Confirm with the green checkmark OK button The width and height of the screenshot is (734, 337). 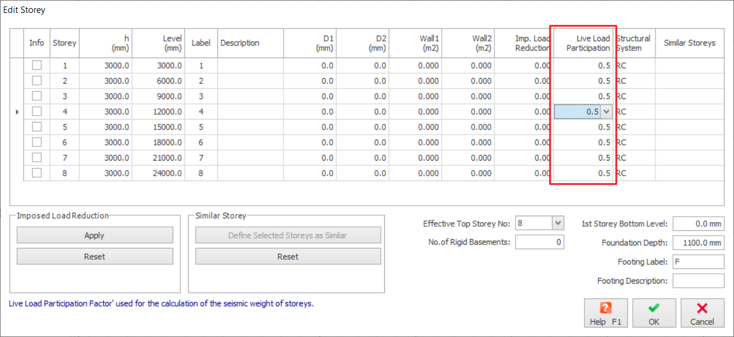[654, 313]
